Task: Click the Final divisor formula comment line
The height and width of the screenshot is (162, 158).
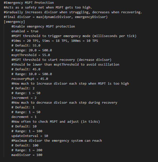Action: [55, 17]
